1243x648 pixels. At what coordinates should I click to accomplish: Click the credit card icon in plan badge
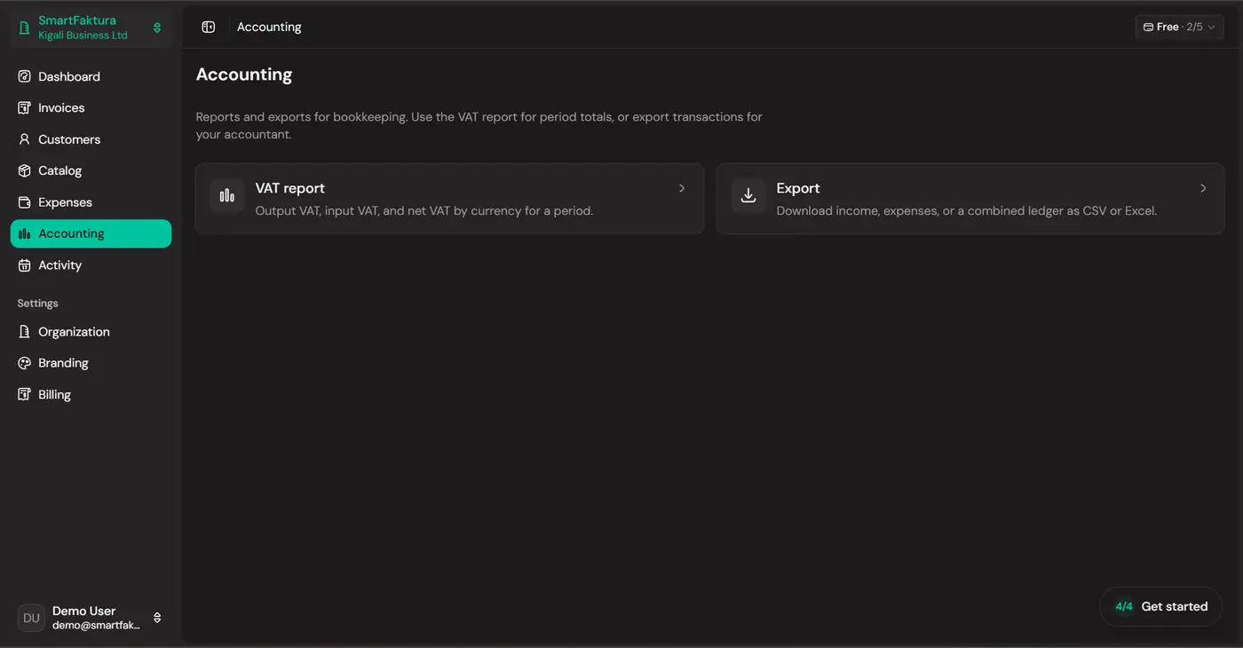[1148, 28]
